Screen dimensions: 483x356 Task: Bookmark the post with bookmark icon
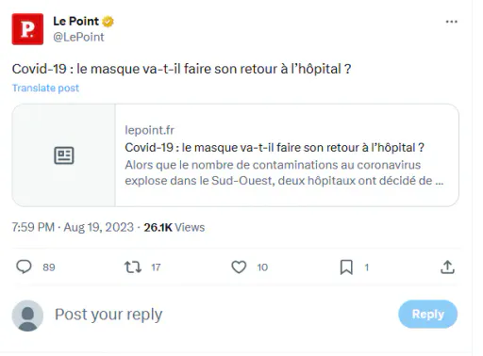point(346,267)
